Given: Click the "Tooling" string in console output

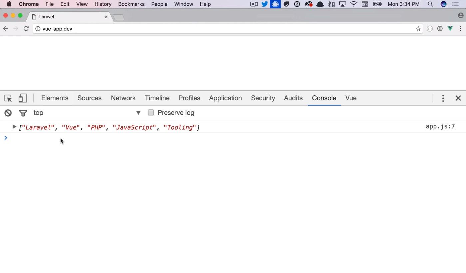Looking at the screenshot, I should (180, 127).
